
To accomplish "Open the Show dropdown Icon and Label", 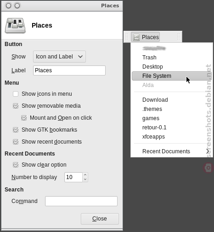I will pos(59,57).
